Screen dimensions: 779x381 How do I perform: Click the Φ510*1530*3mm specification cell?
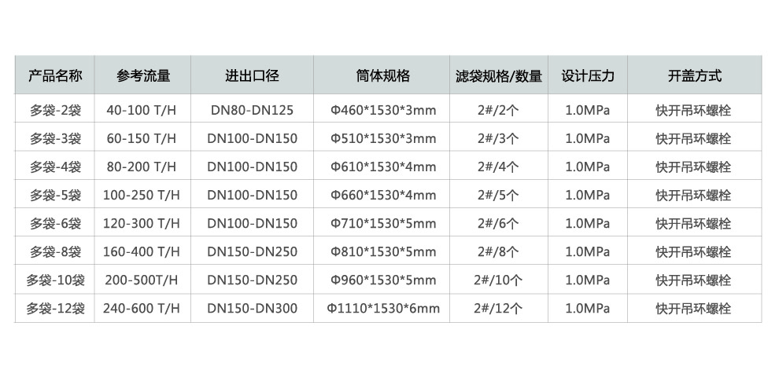[x=382, y=139]
